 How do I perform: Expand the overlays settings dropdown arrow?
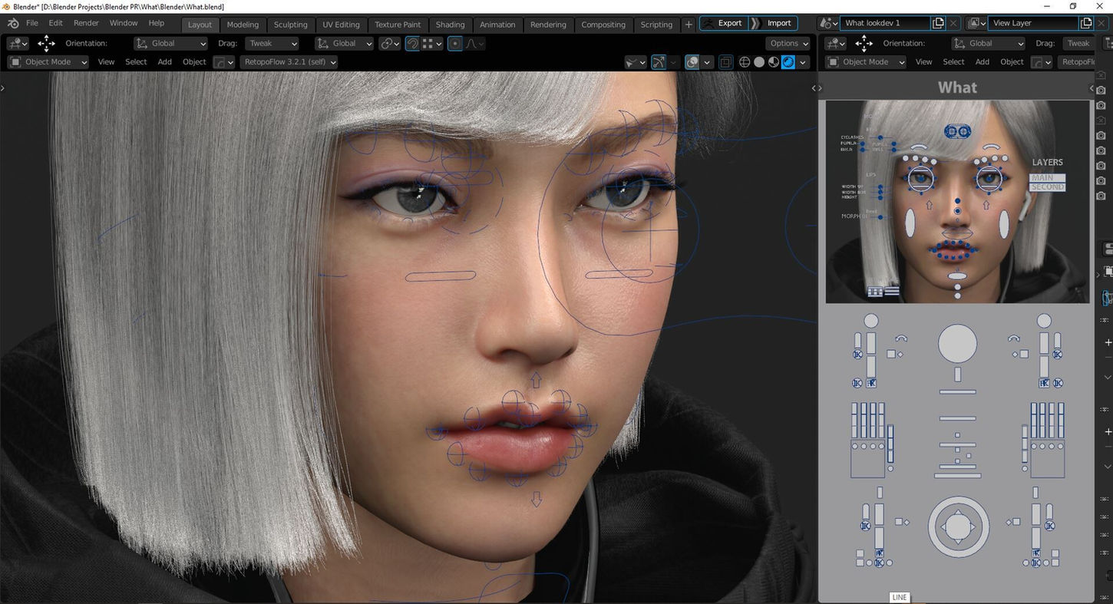(707, 62)
